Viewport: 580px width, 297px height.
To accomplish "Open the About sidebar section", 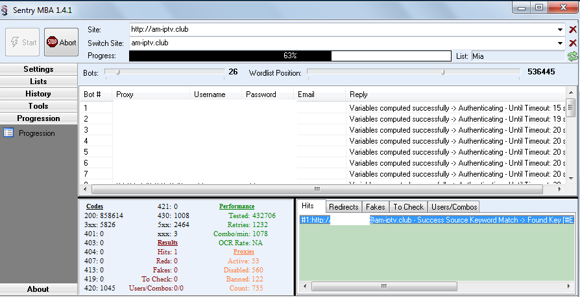I will [38, 289].
